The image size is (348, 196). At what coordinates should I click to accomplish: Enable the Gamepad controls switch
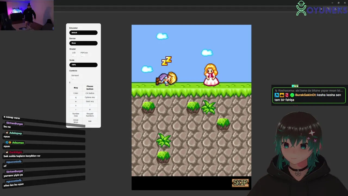[x=74, y=78]
